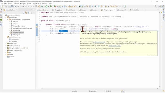Click the Open Type icon
Viewport: 165px width, 93px height.
[x=69, y=6]
